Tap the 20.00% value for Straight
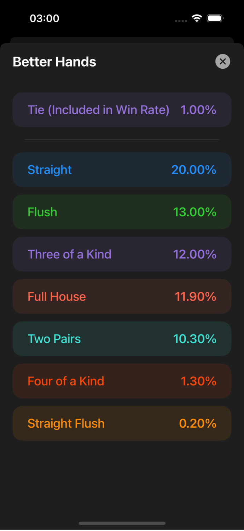The image size is (244, 531). [193, 170]
